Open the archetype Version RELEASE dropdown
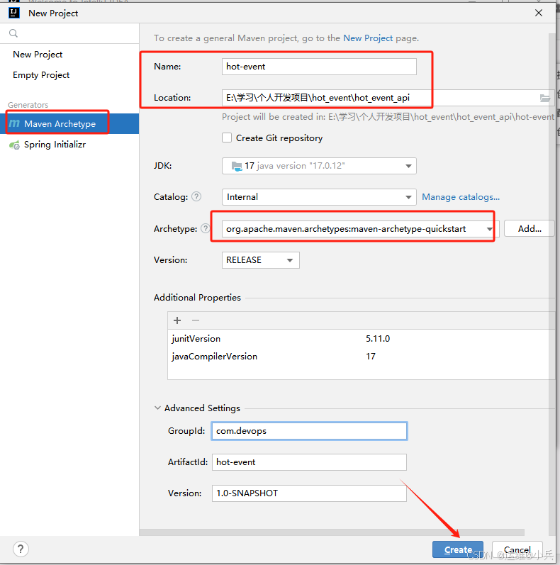Viewport: 560px width, 565px height. pyautogui.click(x=261, y=260)
